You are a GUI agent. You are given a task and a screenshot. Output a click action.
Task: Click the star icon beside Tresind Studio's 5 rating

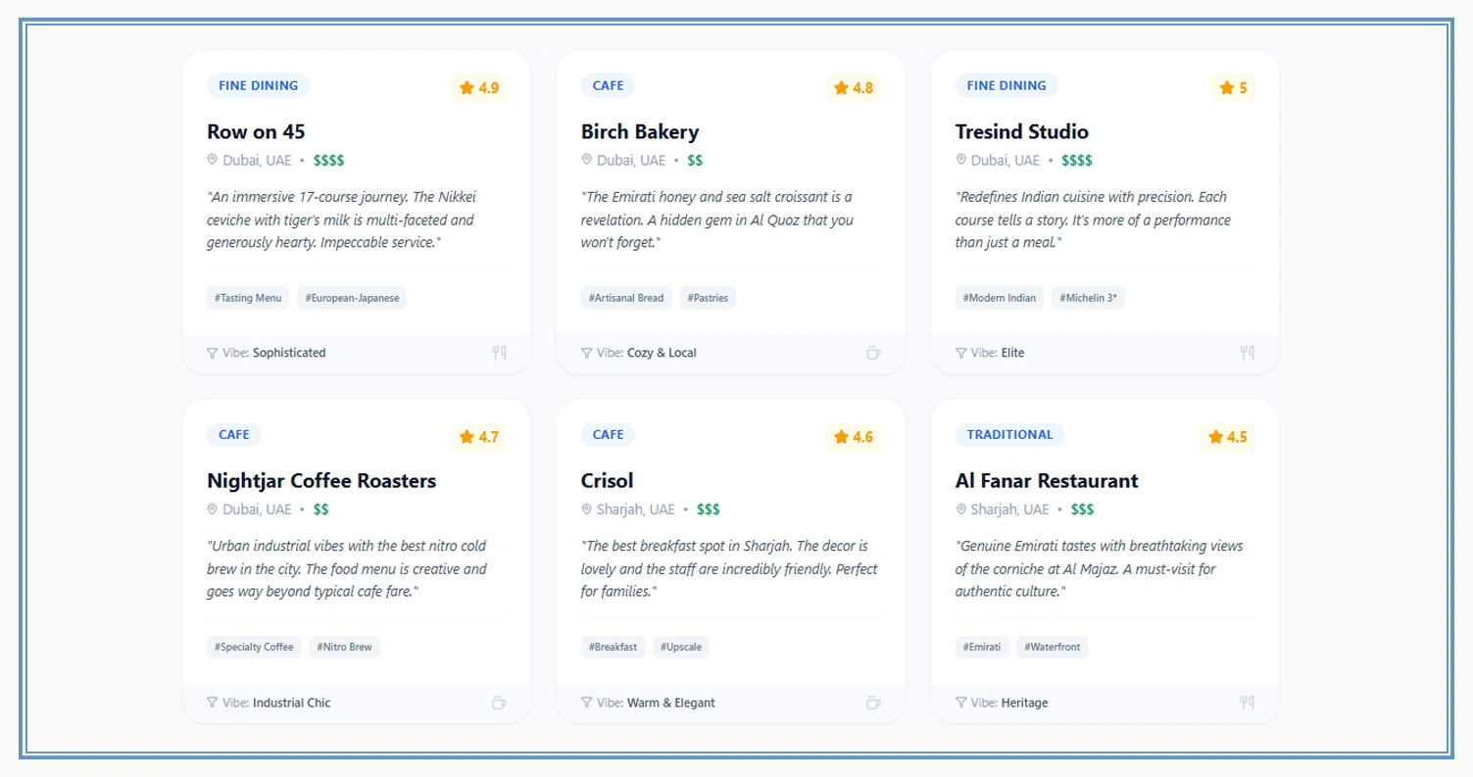(1227, 87)
